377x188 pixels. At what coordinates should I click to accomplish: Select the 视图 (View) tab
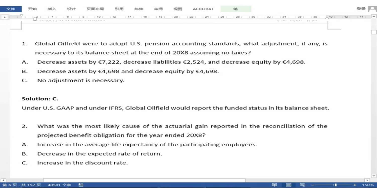pos(178,9)
